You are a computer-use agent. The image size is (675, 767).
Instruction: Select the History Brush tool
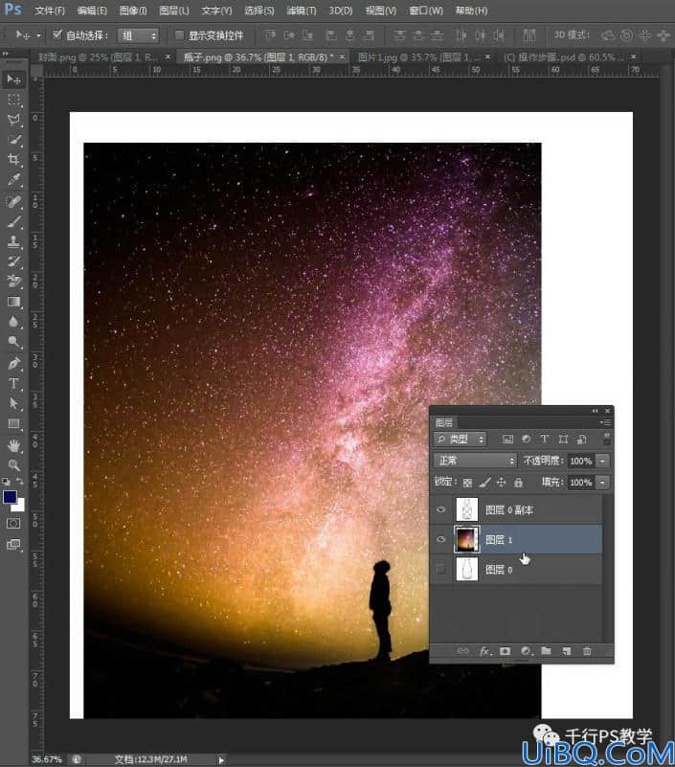click(13, 261)
